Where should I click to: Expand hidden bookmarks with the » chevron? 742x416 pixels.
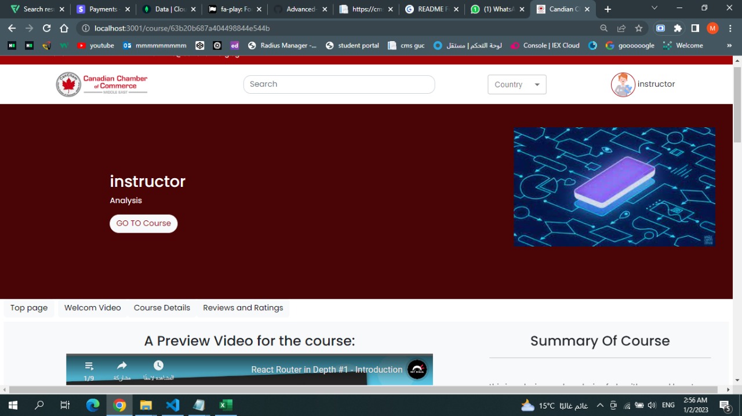729,45
